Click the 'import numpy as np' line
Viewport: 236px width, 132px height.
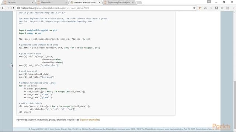[29, 33]
